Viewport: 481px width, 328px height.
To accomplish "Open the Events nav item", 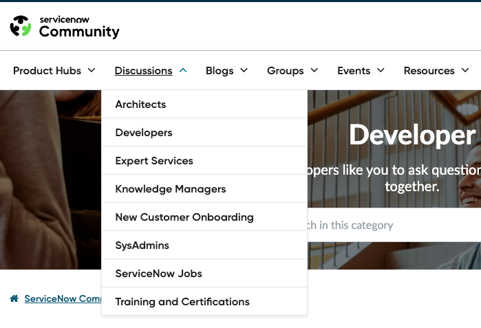I will 354,71.
